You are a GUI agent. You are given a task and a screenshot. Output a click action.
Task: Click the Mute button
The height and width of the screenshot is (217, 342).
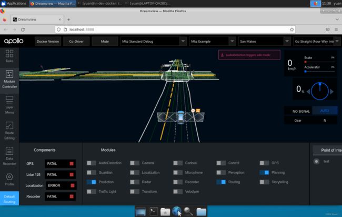pos(105,41)
